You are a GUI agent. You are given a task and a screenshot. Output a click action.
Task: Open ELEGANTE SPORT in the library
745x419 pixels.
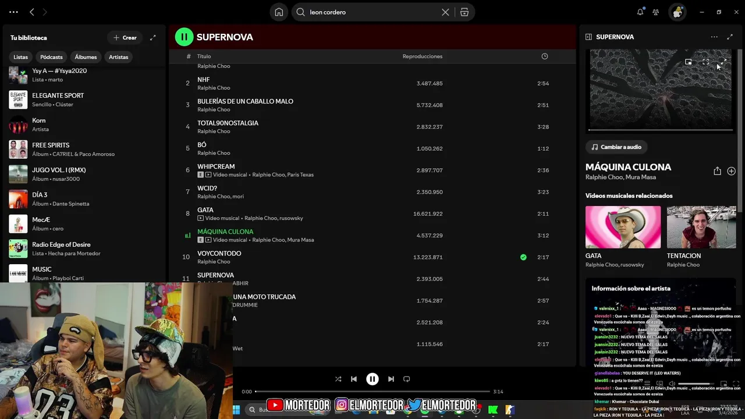click(x=84, y=100)
